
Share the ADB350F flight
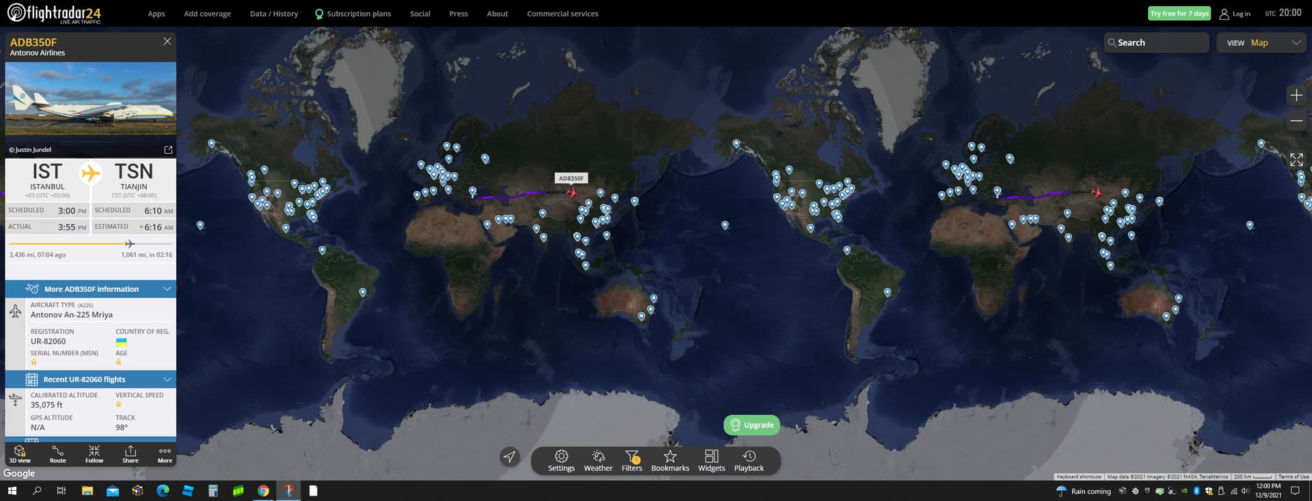coord(131,454)
